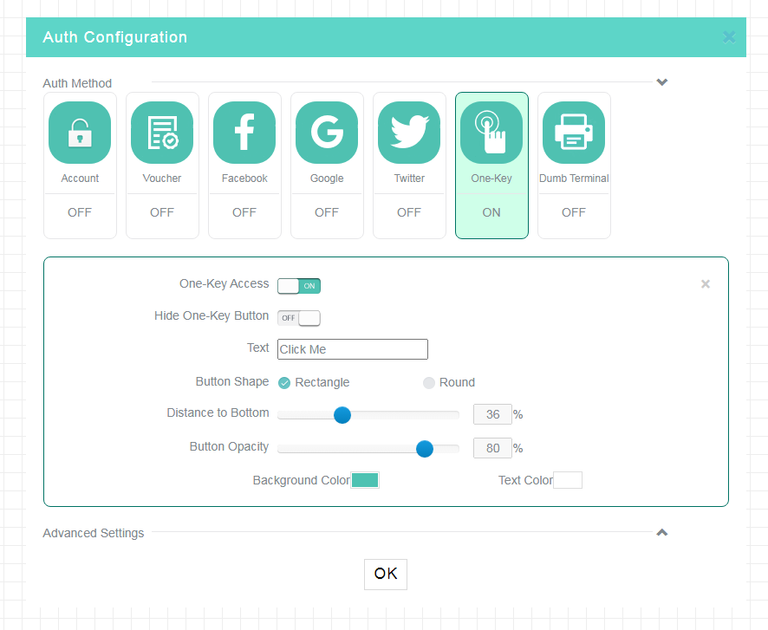768x630 pixels.
Task: Expand the Advanced Settings section chevron
Action: click(x=661, y=532)
